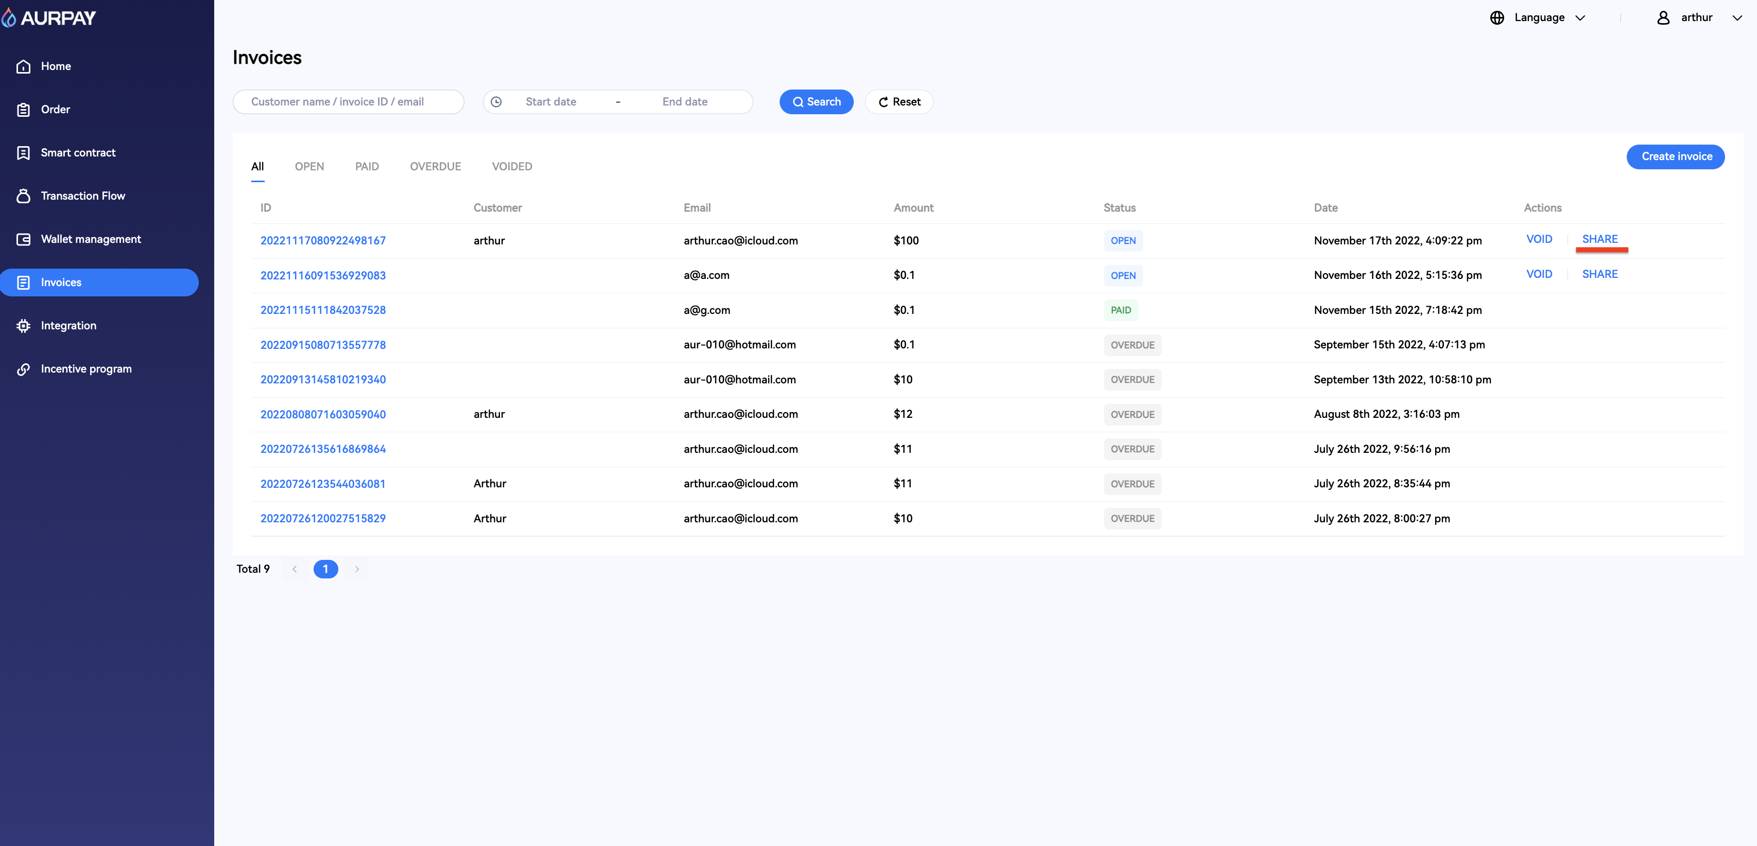The width and height of the screenshot is (1757, 846).
Task: Select the PAID tab
Action: 366,166
